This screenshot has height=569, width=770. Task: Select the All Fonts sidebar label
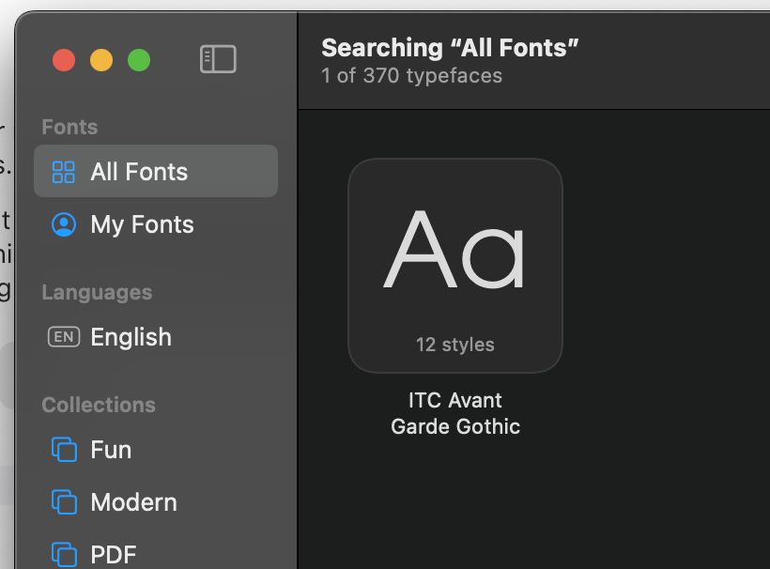coord(139,172)
